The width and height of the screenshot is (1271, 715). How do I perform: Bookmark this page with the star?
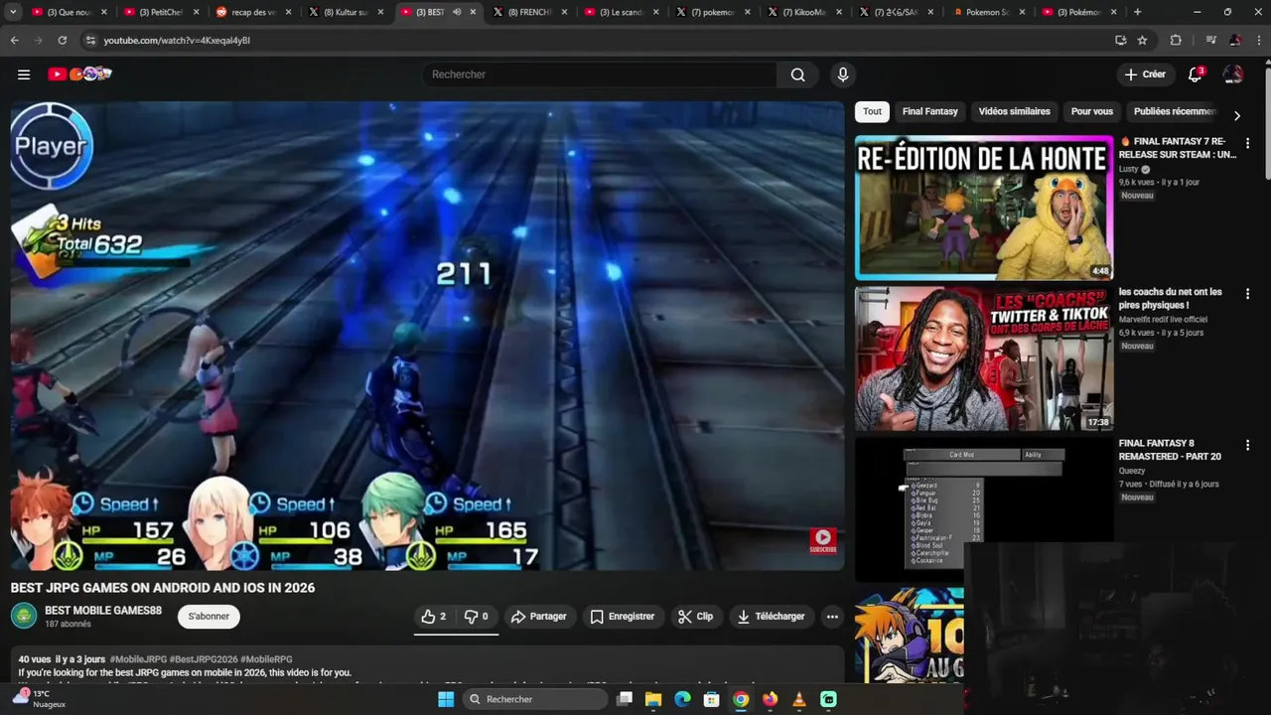(1142, 40)
